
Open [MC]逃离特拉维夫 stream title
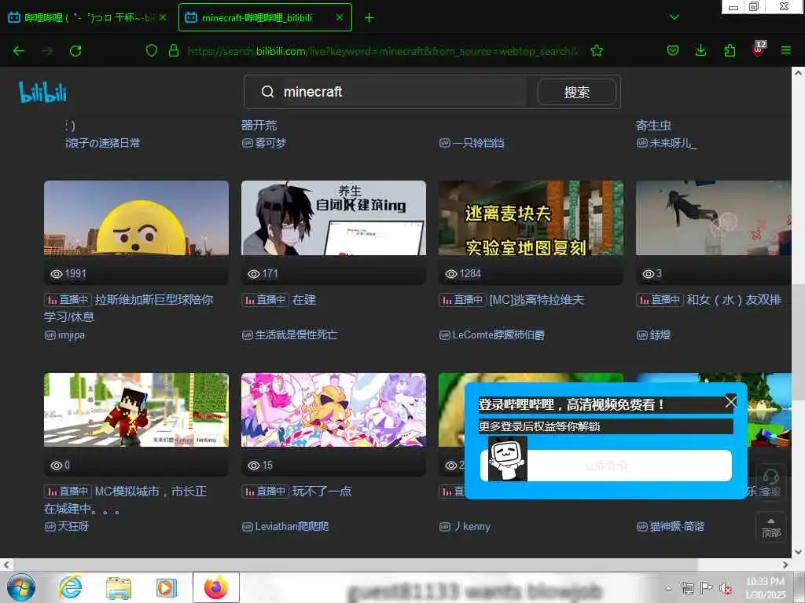click(x=536, y=300)
